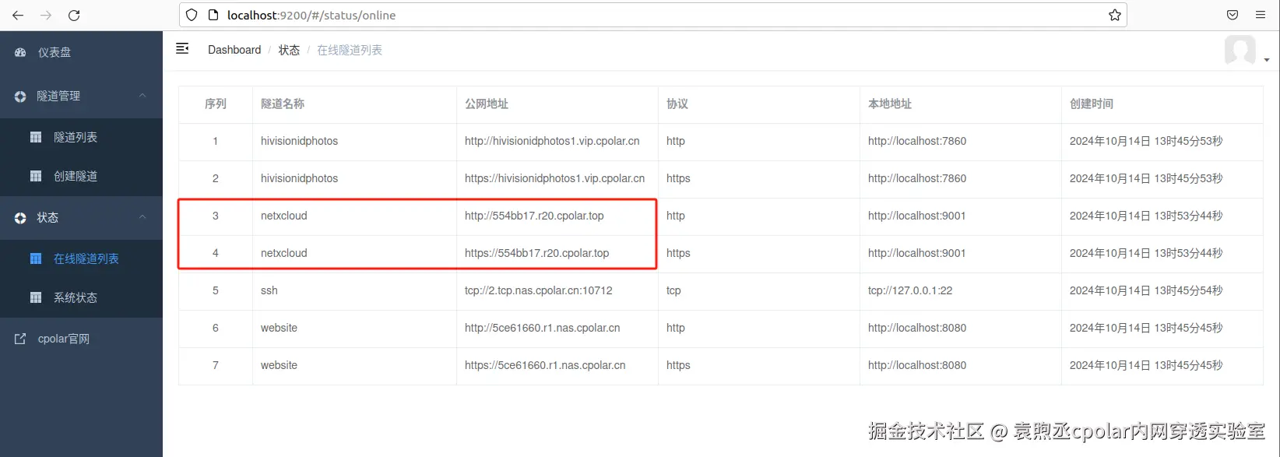Click https://554bb17.r20.cpolar.top address
This screenshot has height=457, width=1280.
(x=537, y=253)
